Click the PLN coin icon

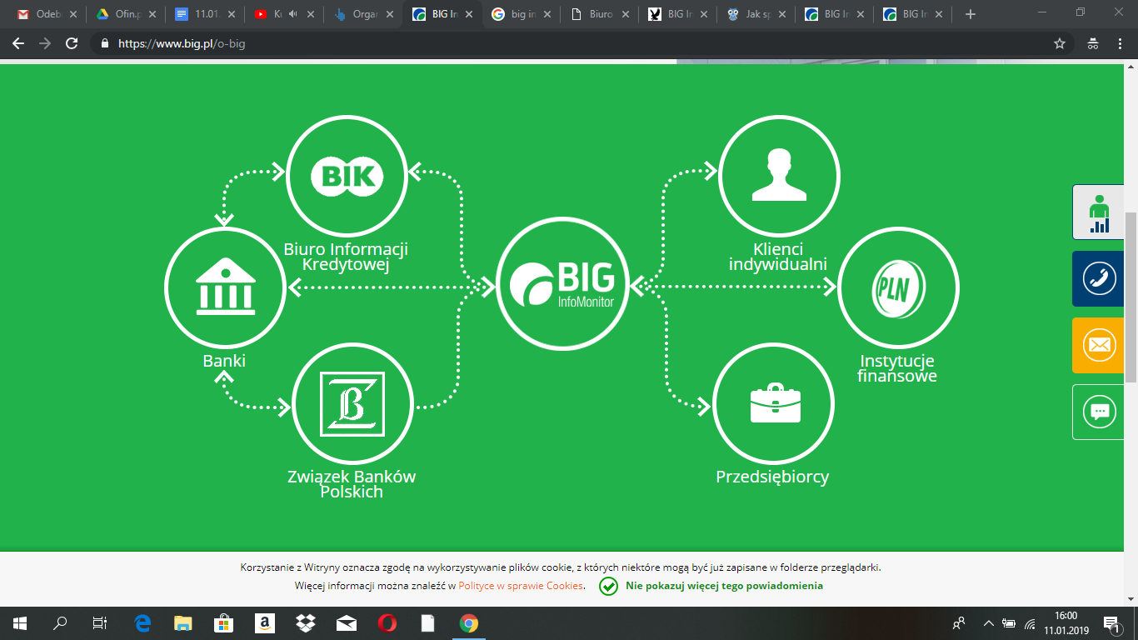point(898,287)
